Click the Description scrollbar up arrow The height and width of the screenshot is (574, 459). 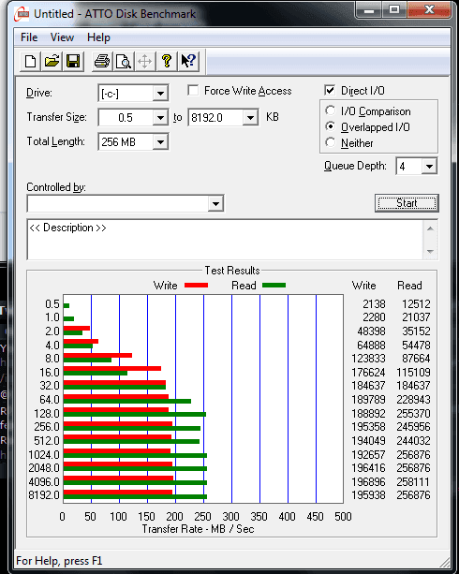tap(430, 228)
